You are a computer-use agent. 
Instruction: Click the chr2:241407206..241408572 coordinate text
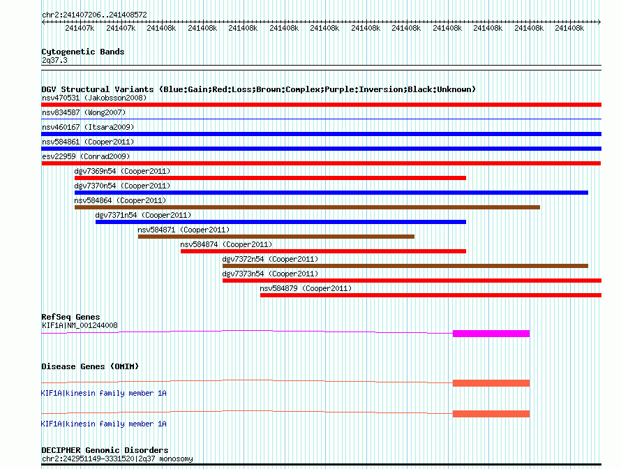94,15
